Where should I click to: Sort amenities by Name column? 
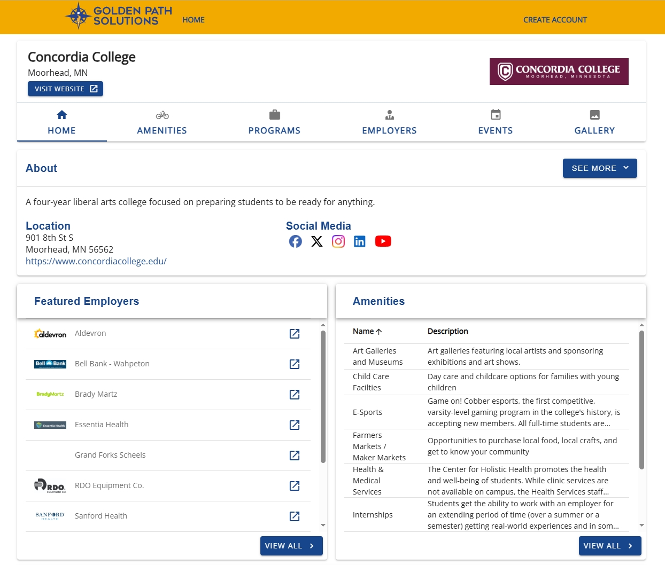tap(367, 331)
